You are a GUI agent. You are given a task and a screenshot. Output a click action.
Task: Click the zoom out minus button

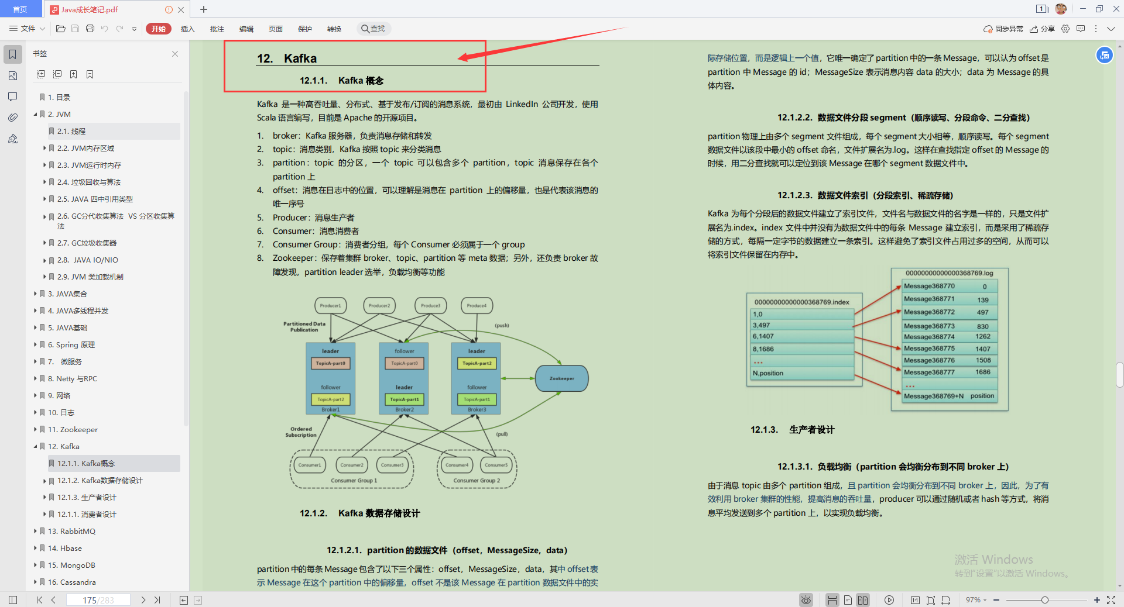(996, 600)
